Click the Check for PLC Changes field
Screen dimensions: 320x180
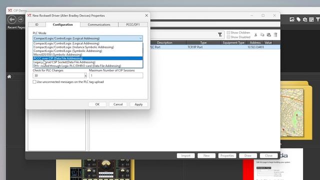pyautogui.click(x=58, y=75)
